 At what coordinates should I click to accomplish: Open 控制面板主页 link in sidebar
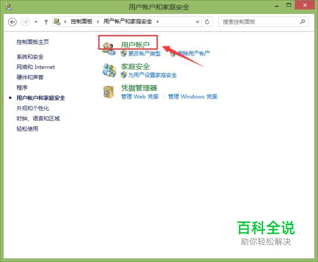click(x=33, y=42)
